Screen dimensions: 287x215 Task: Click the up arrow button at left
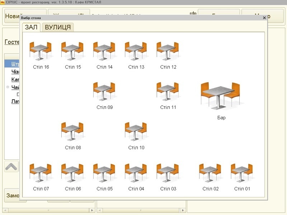(x=11, y=166)
